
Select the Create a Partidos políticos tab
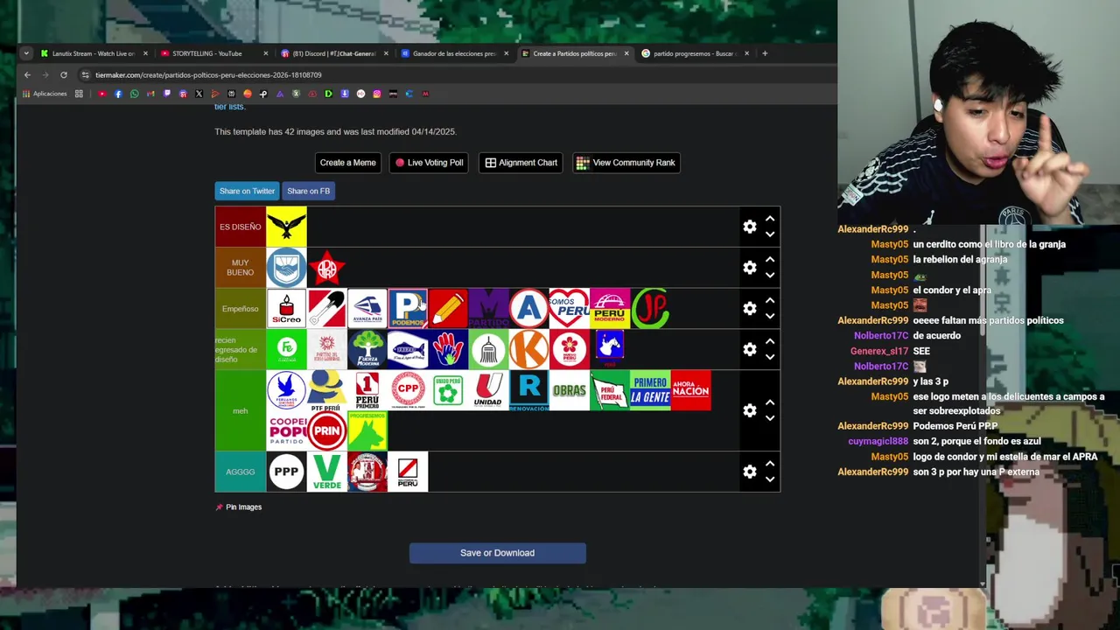[575, 53]
